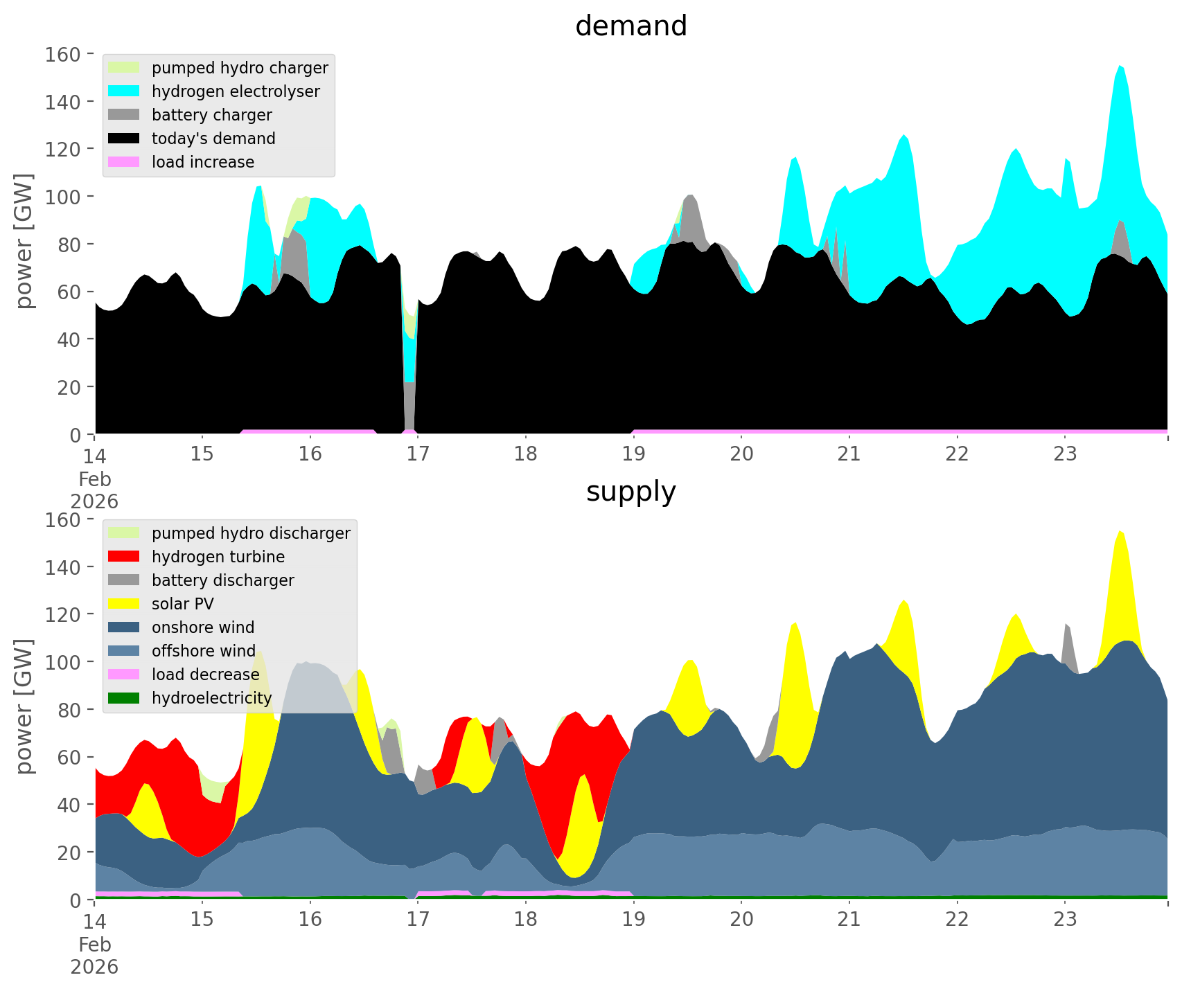The image size is (1182, 991).
Task: Click the red hydrogen turbine legend swatch
Action: [125, 557]
